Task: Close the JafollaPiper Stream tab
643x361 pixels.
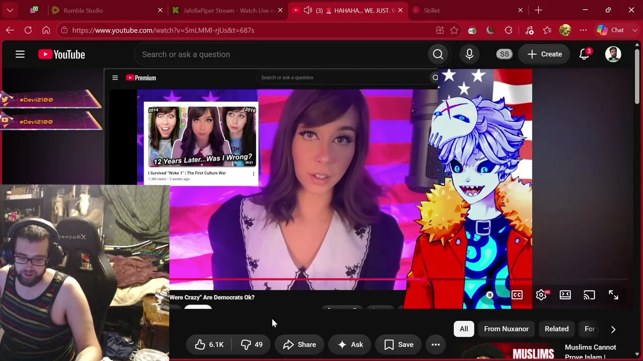Action: (x=280, y=10)
